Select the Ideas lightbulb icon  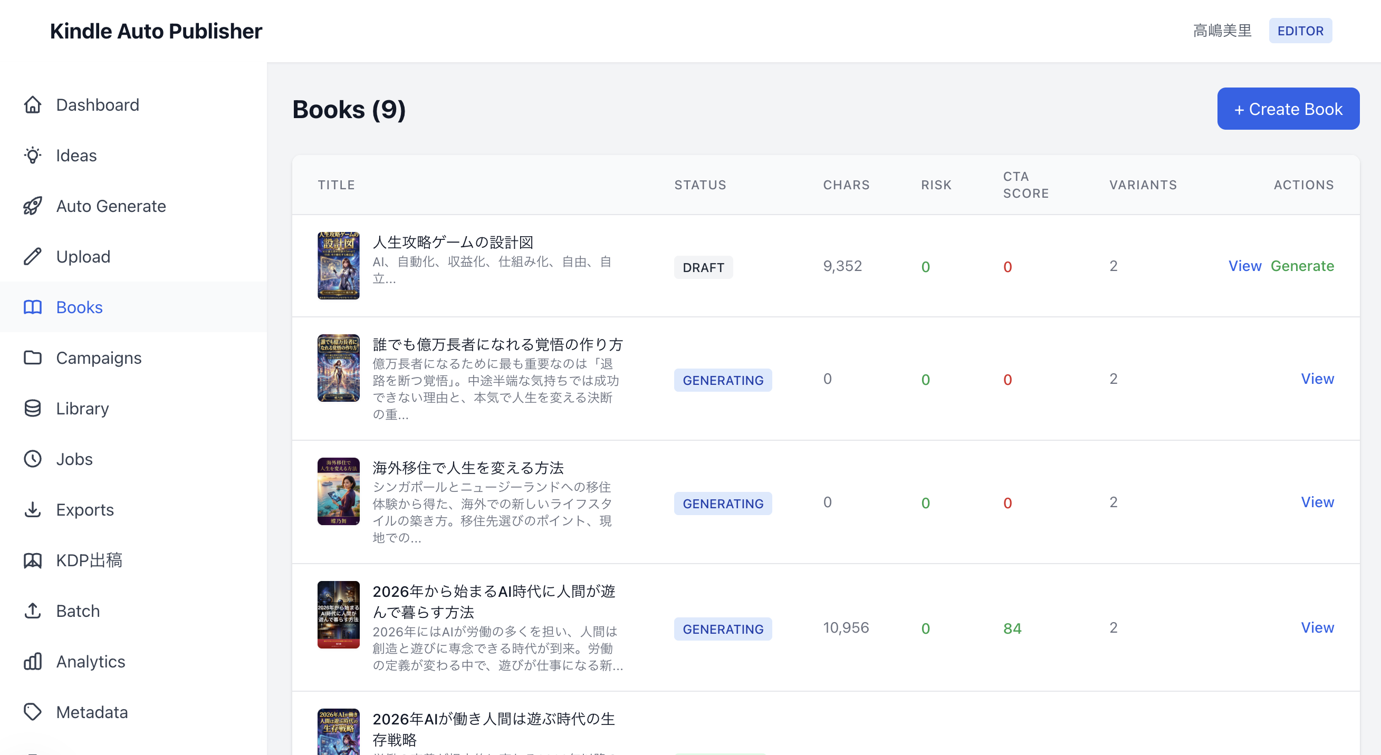pos(33,156)
